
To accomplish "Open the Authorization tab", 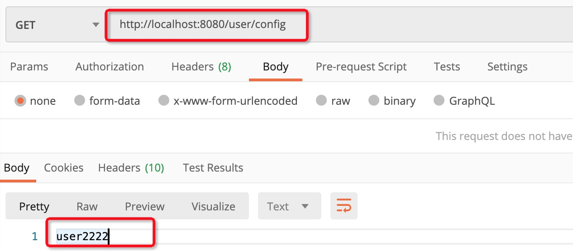I will [x=110, y=67].
